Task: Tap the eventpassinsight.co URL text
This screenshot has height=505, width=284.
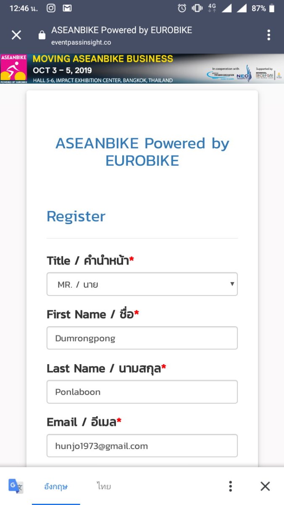Action: pyautogui.click(x=81, y=42)
